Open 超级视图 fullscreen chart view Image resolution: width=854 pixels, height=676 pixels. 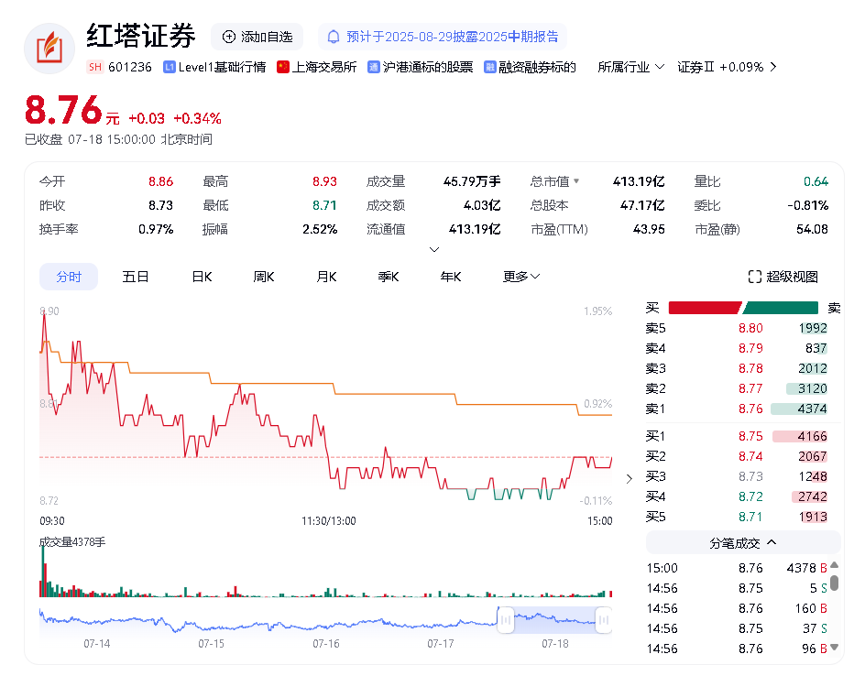click(783, 277)
